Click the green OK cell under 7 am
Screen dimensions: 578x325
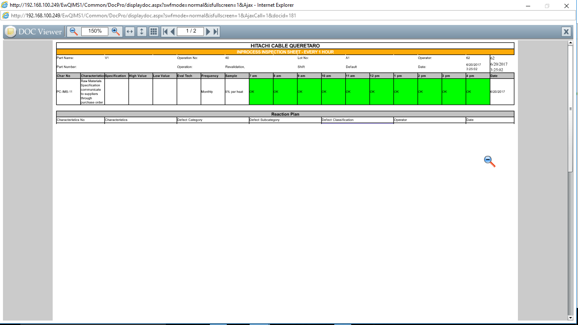coord(261,91)
